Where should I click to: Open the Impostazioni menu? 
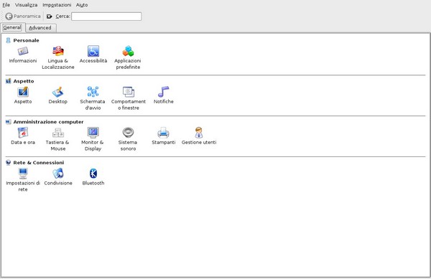(x=57, y=5)
